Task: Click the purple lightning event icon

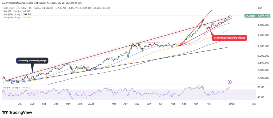Action: click(x=230, y=82)
